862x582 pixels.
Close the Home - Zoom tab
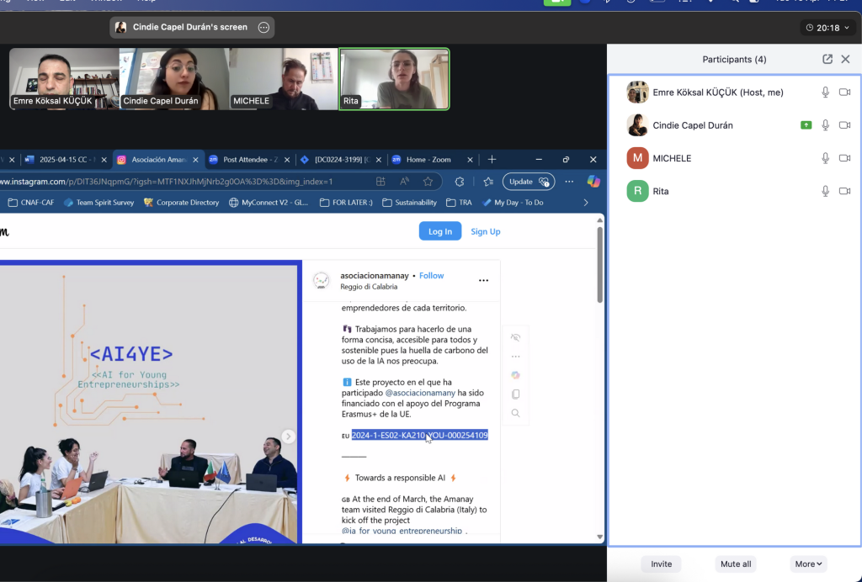[470, 160]
